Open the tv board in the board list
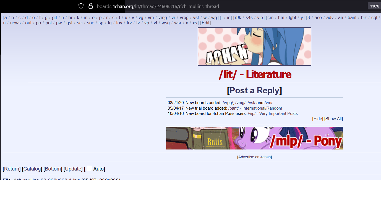This screenshot has width=381, height=209. pyautogui.click(x=138, y=23)
